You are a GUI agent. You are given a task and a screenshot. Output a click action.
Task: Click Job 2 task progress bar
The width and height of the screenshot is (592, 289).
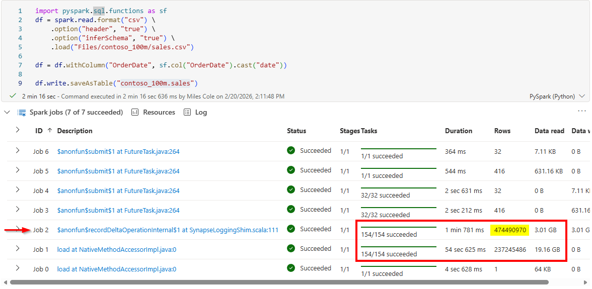(398, 227)
